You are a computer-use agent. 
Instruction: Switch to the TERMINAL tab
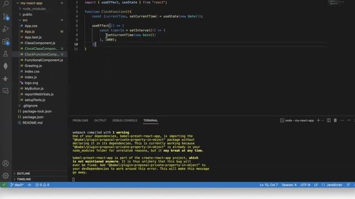pos(150,121)
